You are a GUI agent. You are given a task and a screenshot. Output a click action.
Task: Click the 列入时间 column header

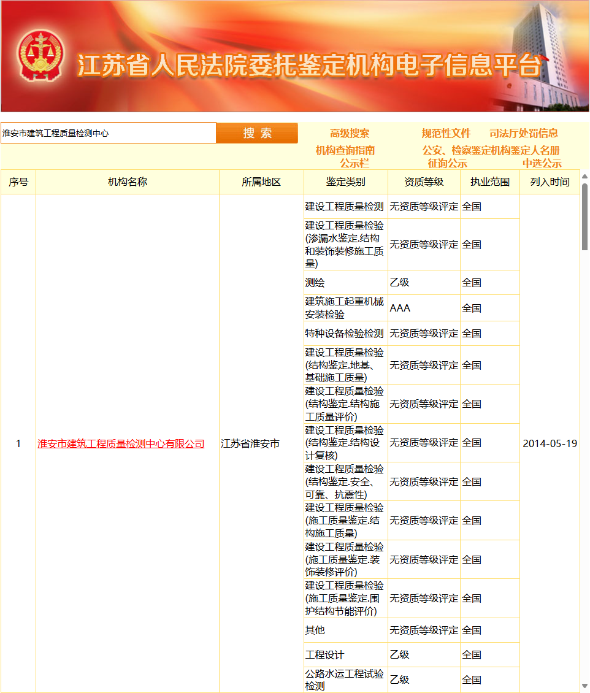tap(550, 182)
